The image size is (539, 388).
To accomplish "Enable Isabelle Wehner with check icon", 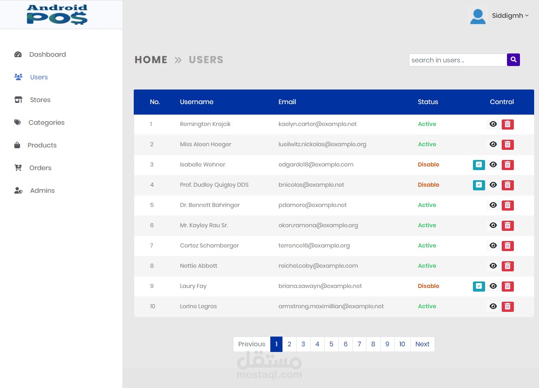I will tap(479, 165).
